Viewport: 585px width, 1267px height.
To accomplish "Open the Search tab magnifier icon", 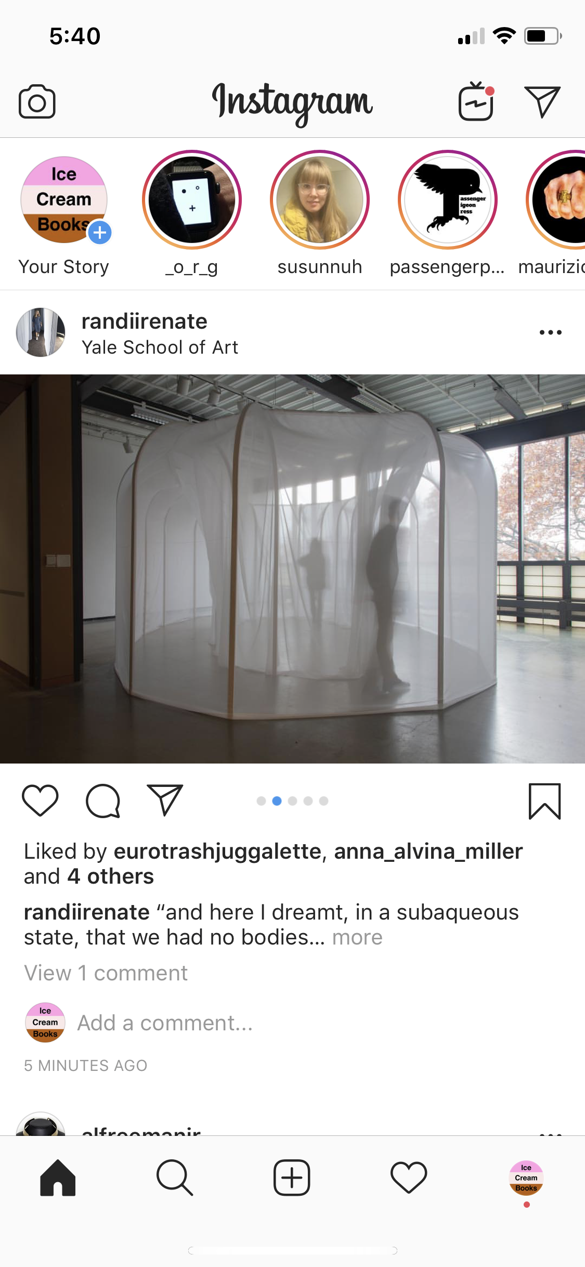I will (175, 1178).
